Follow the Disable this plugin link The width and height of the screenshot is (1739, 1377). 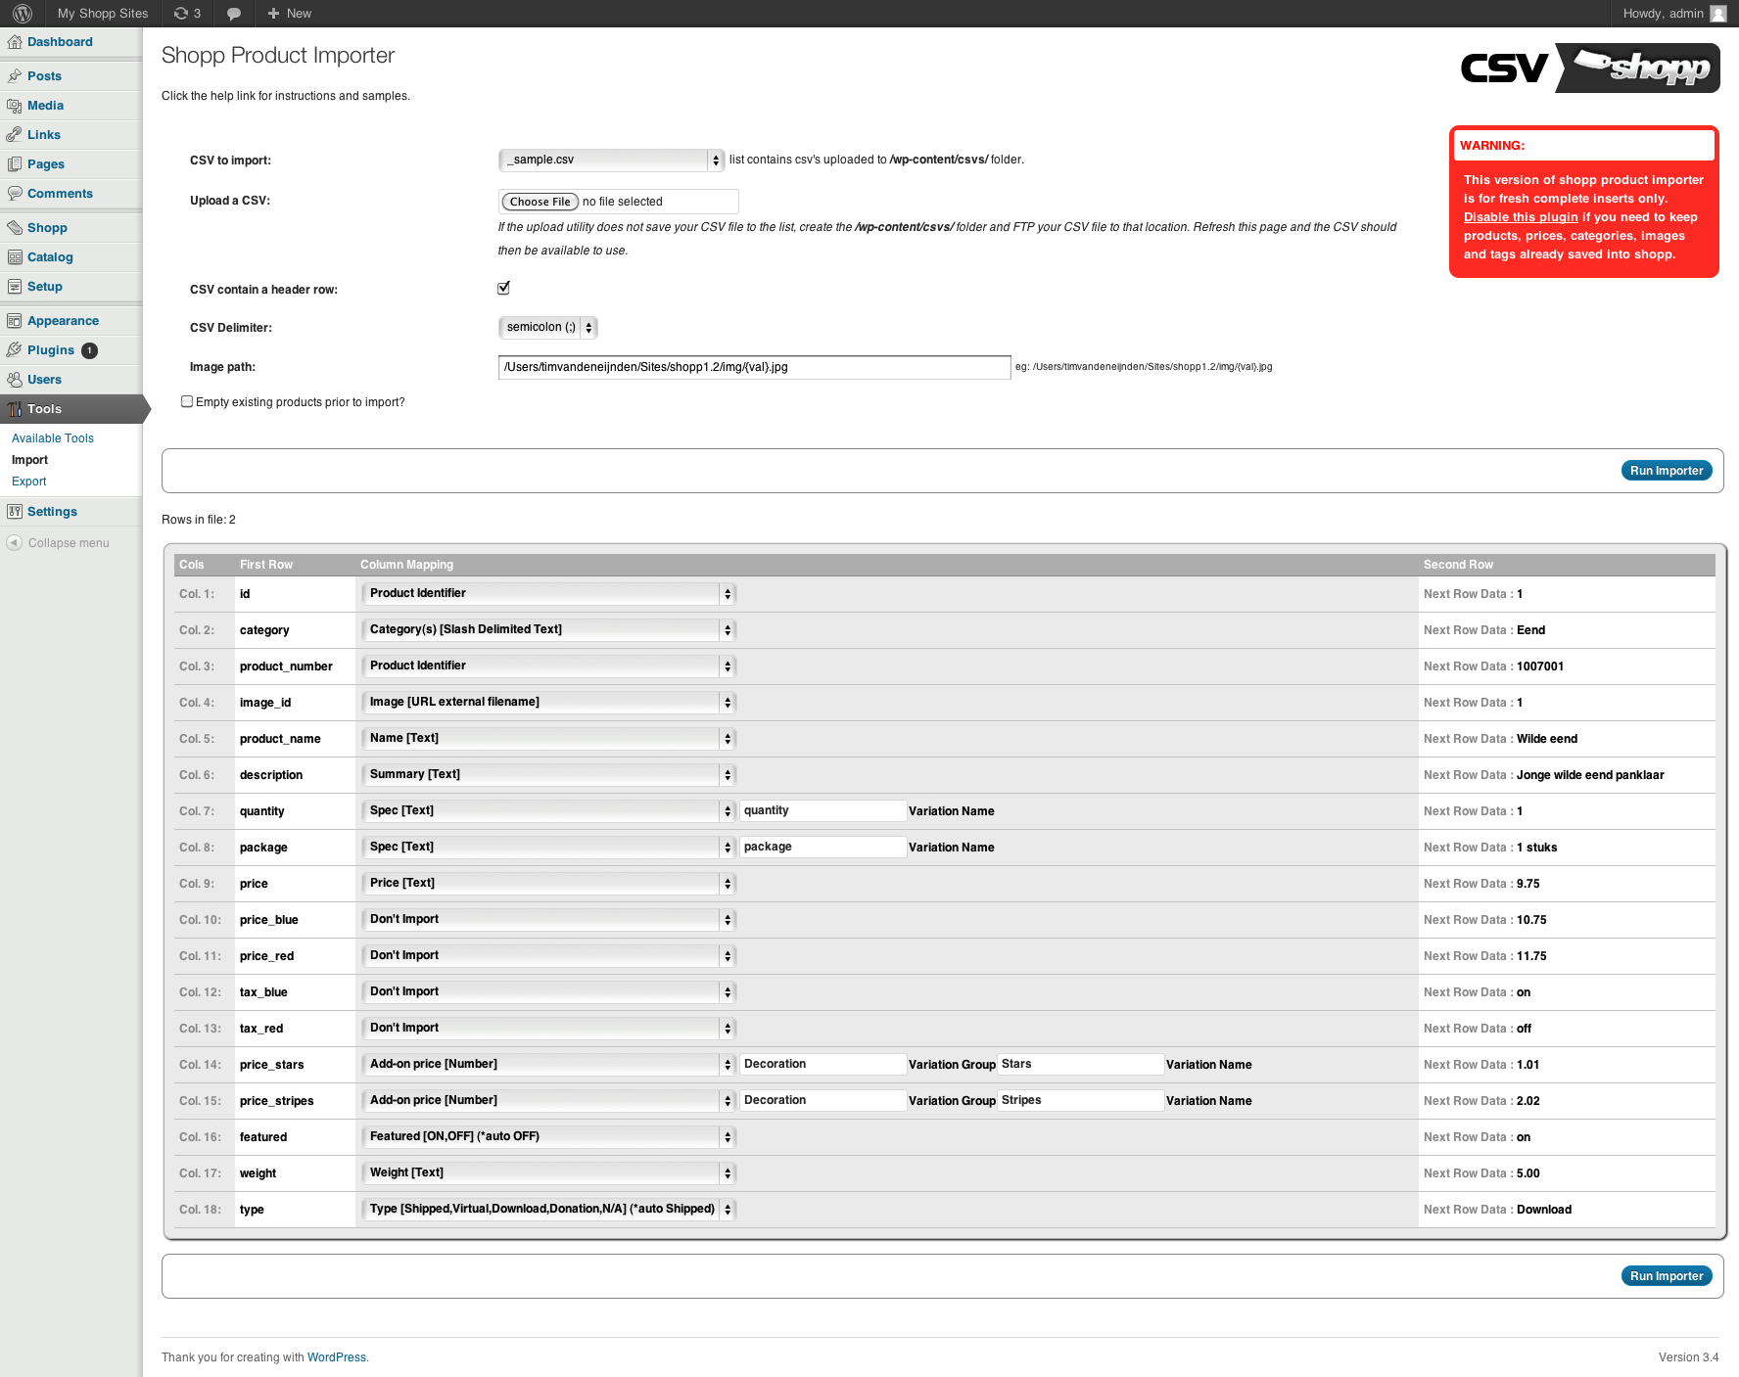click(x=1521, y=217)
